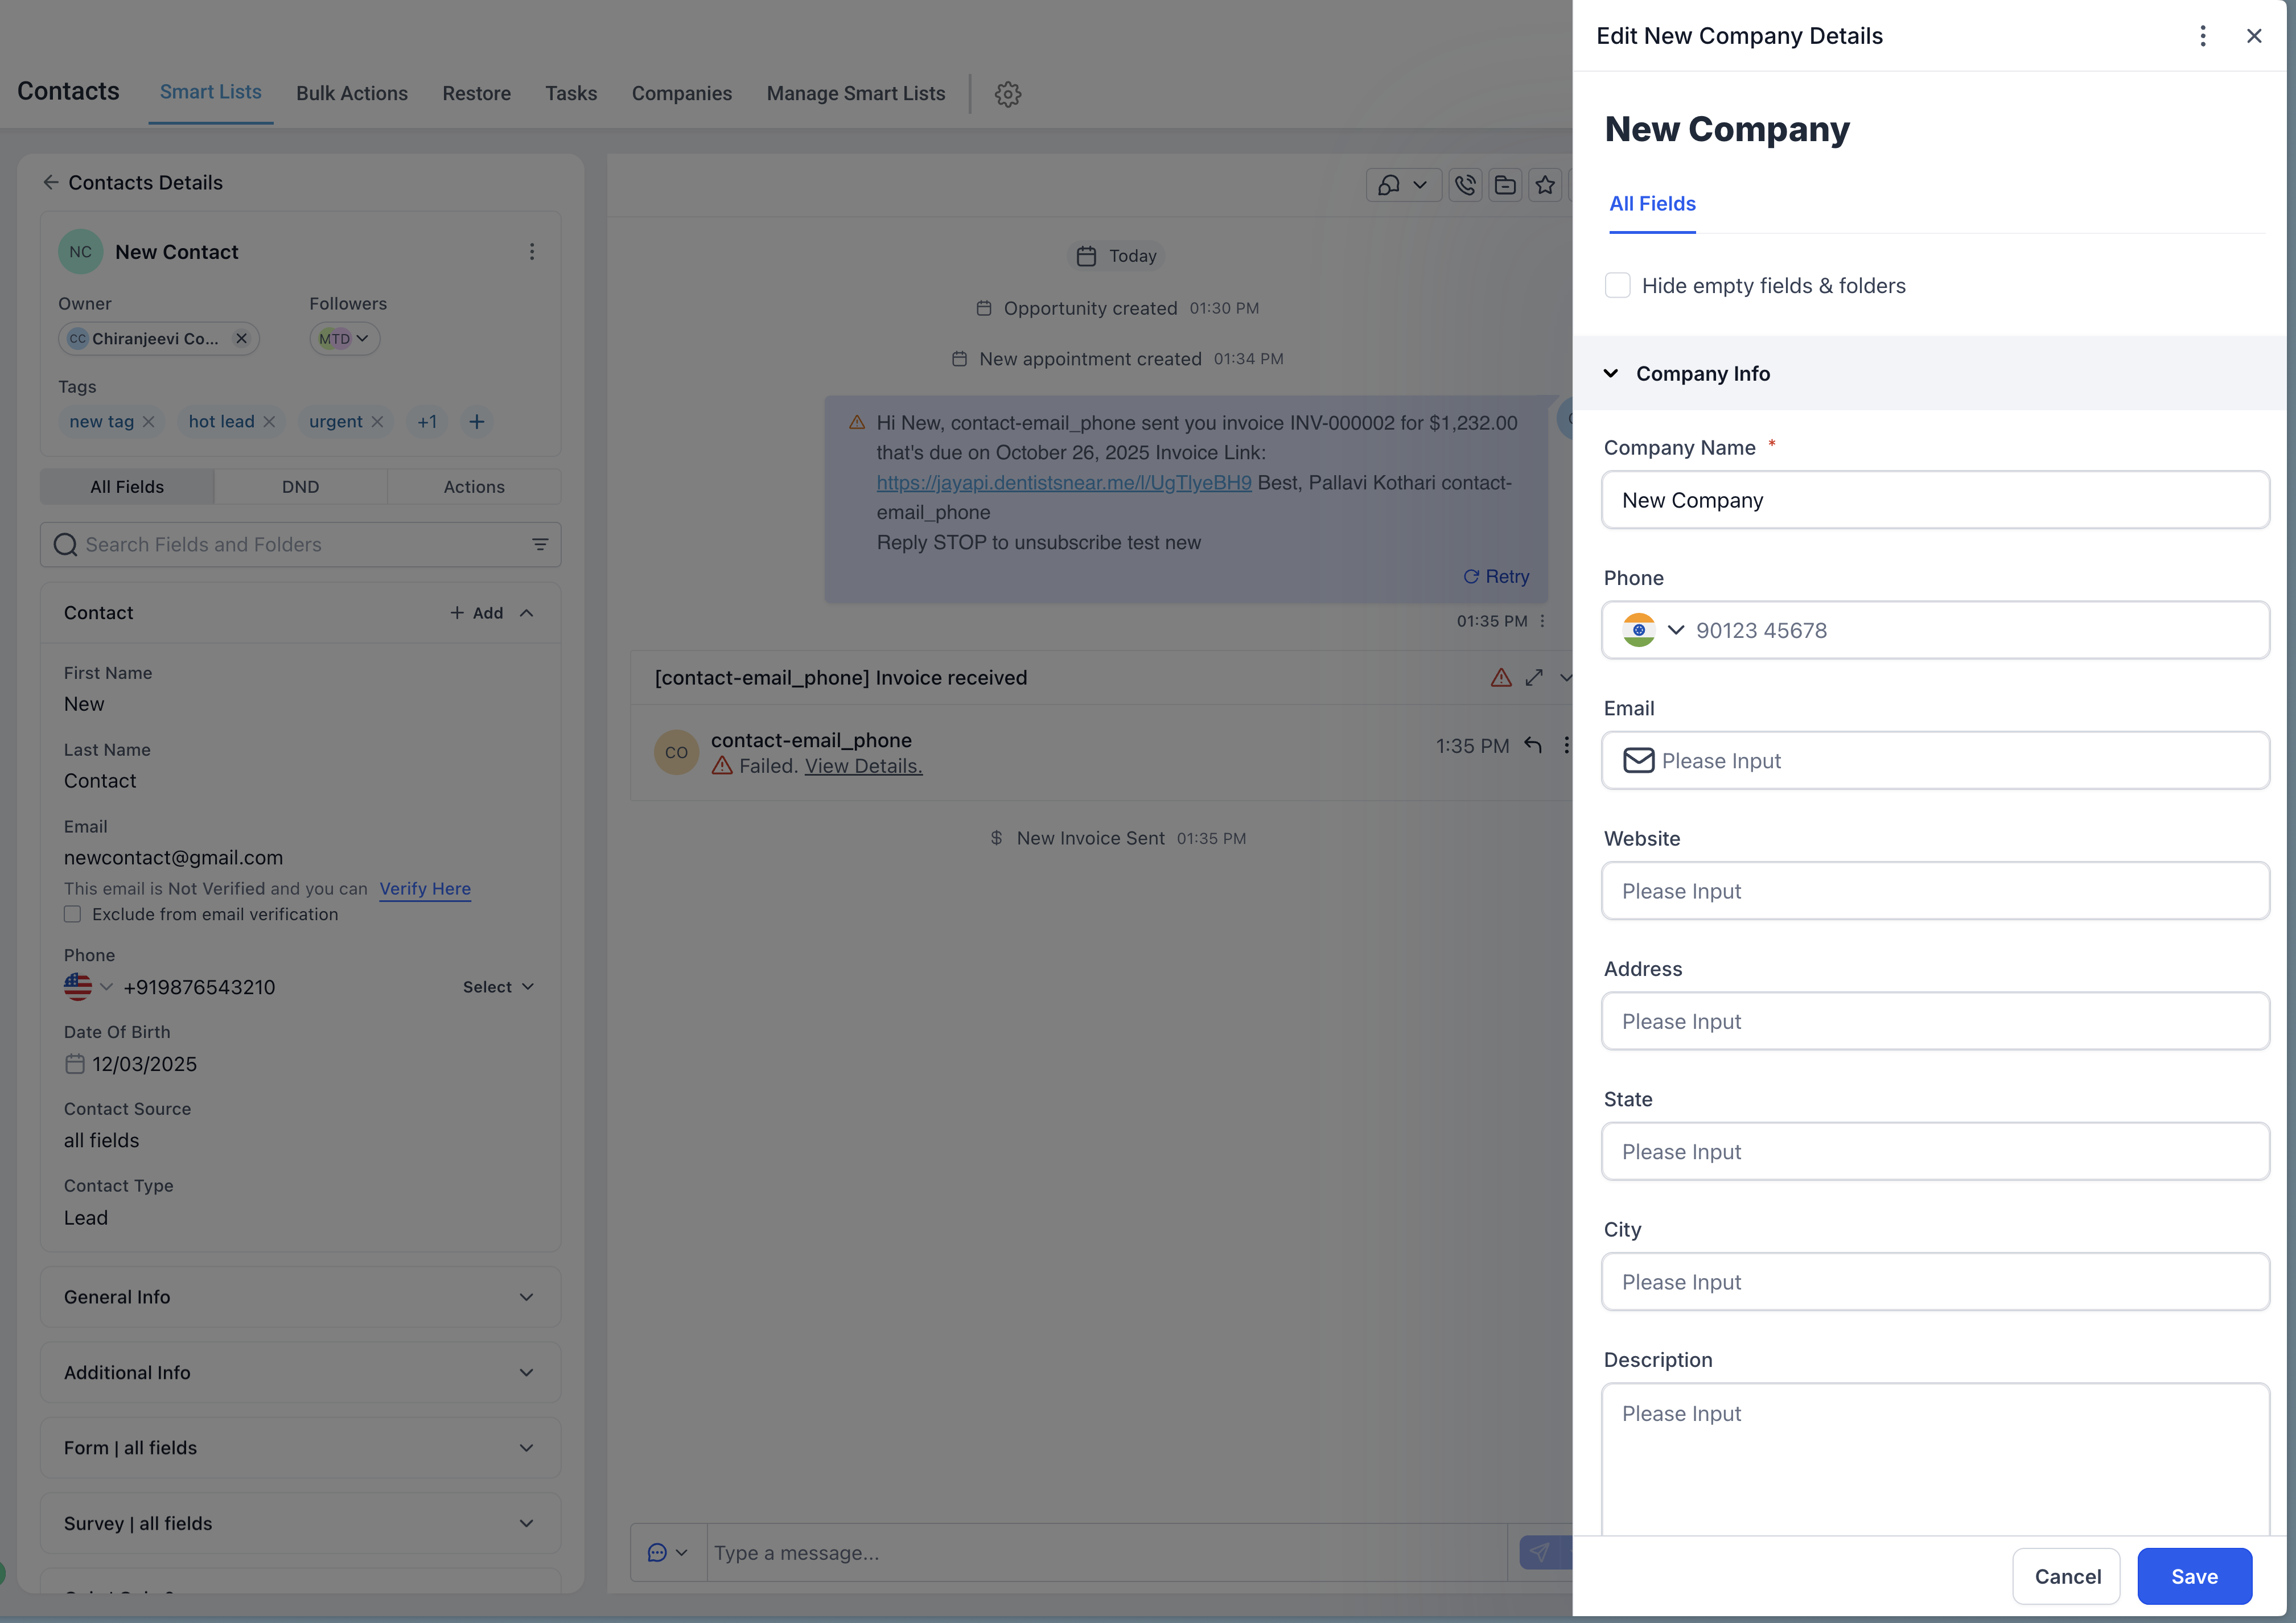Click plus icon to add a tag
The image size is (2296, 1623).
tap(477, 422)
